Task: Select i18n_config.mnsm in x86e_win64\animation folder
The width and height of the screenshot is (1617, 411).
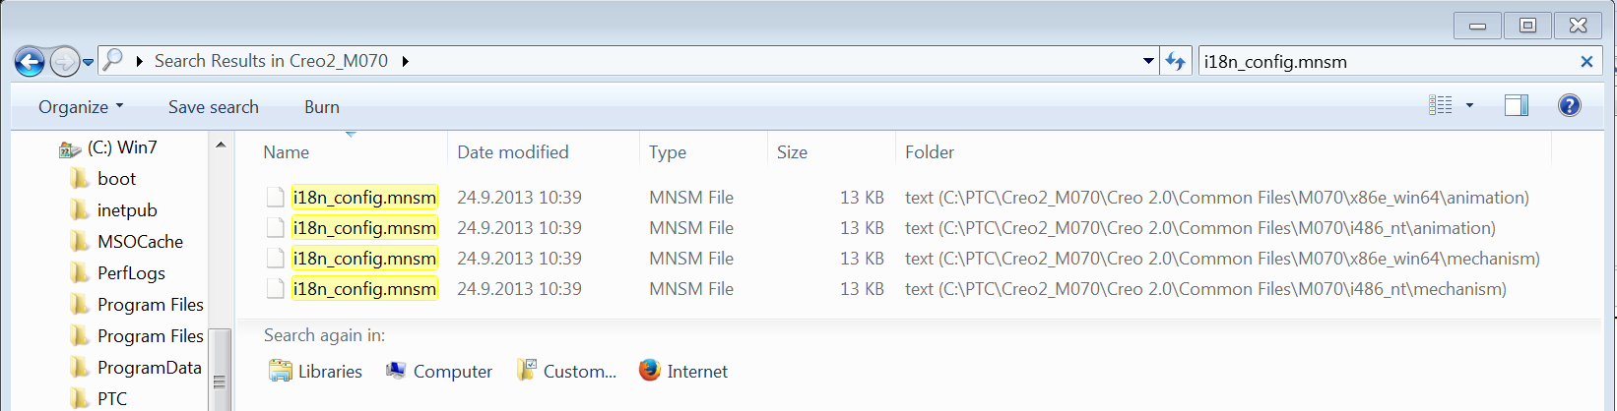Action: (364, 197)
